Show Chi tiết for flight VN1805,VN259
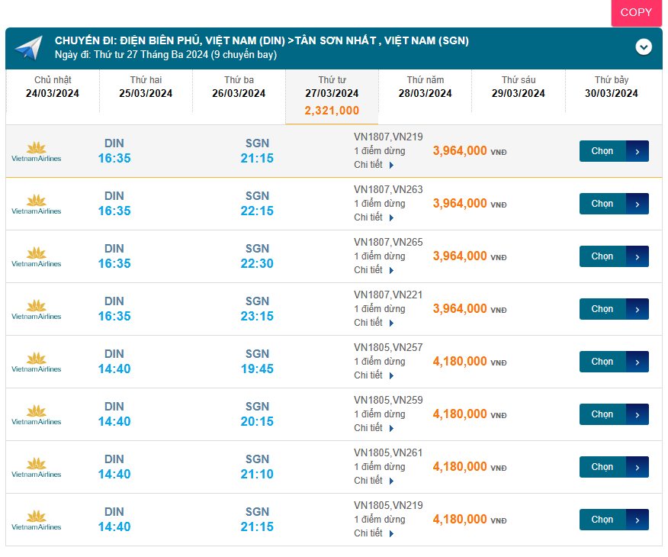This screenshot has height=557, width=668. [x=374, y=428]
